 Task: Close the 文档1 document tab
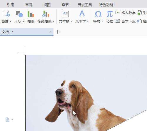[50, 32]
